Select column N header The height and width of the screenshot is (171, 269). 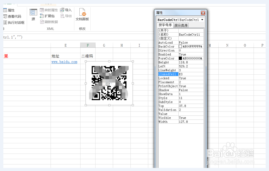coord(227,45)
